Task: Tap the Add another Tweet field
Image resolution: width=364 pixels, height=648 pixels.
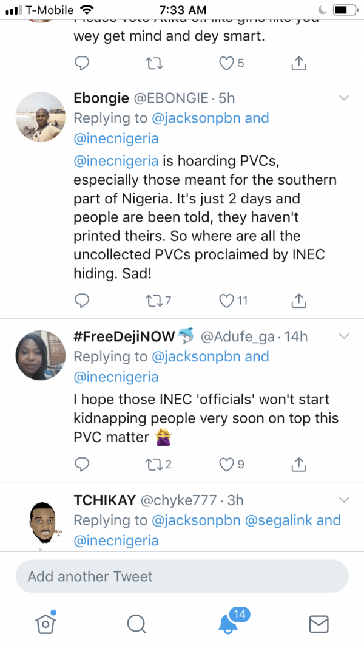Action: 182,576
